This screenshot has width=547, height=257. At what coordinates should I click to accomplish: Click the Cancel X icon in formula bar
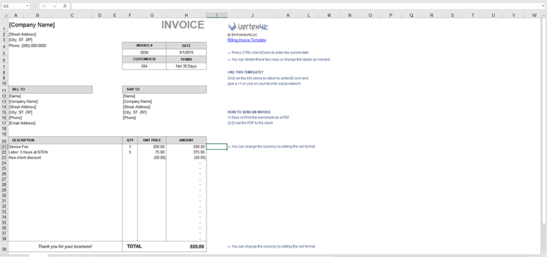(x=44, y=6)
